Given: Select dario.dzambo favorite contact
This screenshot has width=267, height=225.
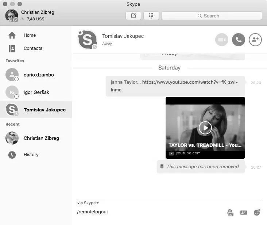Looking at the screenshot, I should click(x=36, y=75).
